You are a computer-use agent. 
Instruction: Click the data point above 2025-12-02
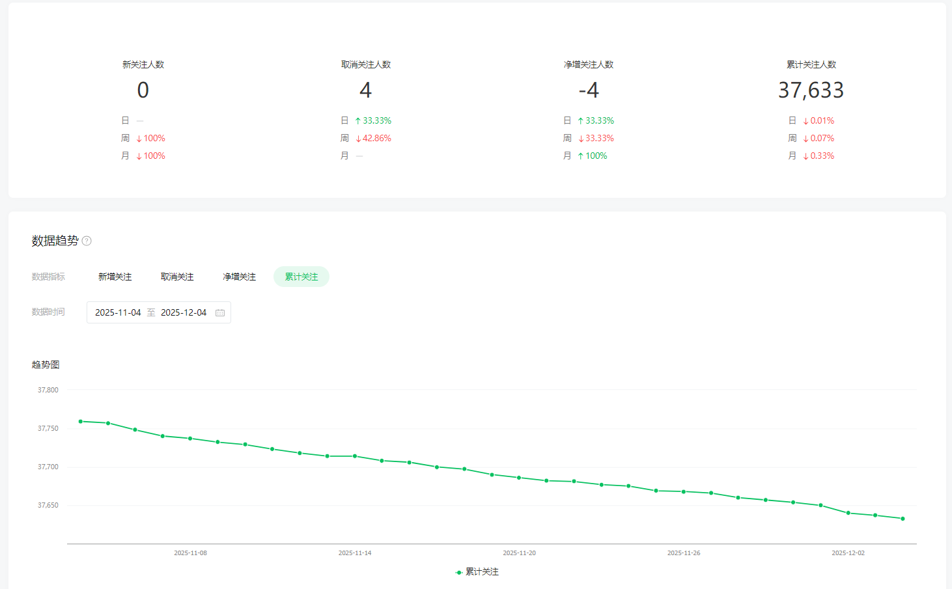coord(848,513)
